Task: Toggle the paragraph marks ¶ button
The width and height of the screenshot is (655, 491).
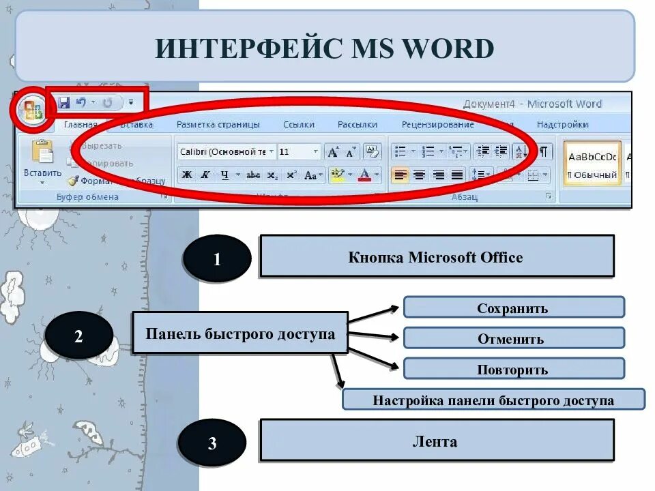Action: point(543,151)
